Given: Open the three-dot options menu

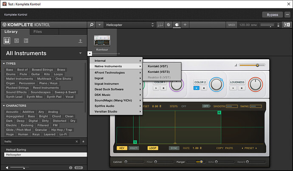Looking at the screenshot, I should [287, 14].
